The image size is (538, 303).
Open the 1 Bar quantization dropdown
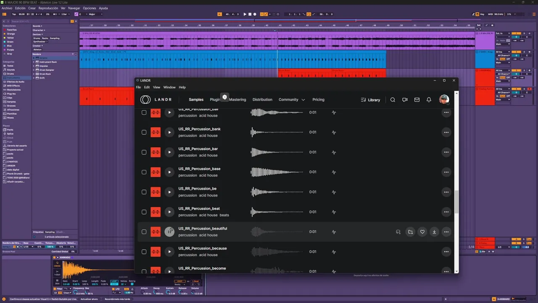pyautogui.click(x=65, y=14)
